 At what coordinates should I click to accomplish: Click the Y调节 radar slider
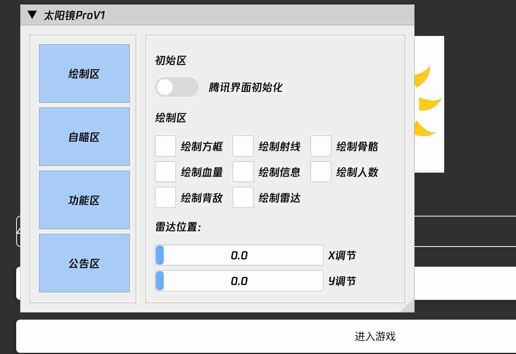click(239, 281)
